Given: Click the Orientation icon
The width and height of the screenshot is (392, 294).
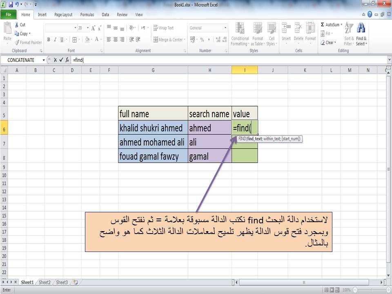Looking at the screenshot, I should (132, 28).
